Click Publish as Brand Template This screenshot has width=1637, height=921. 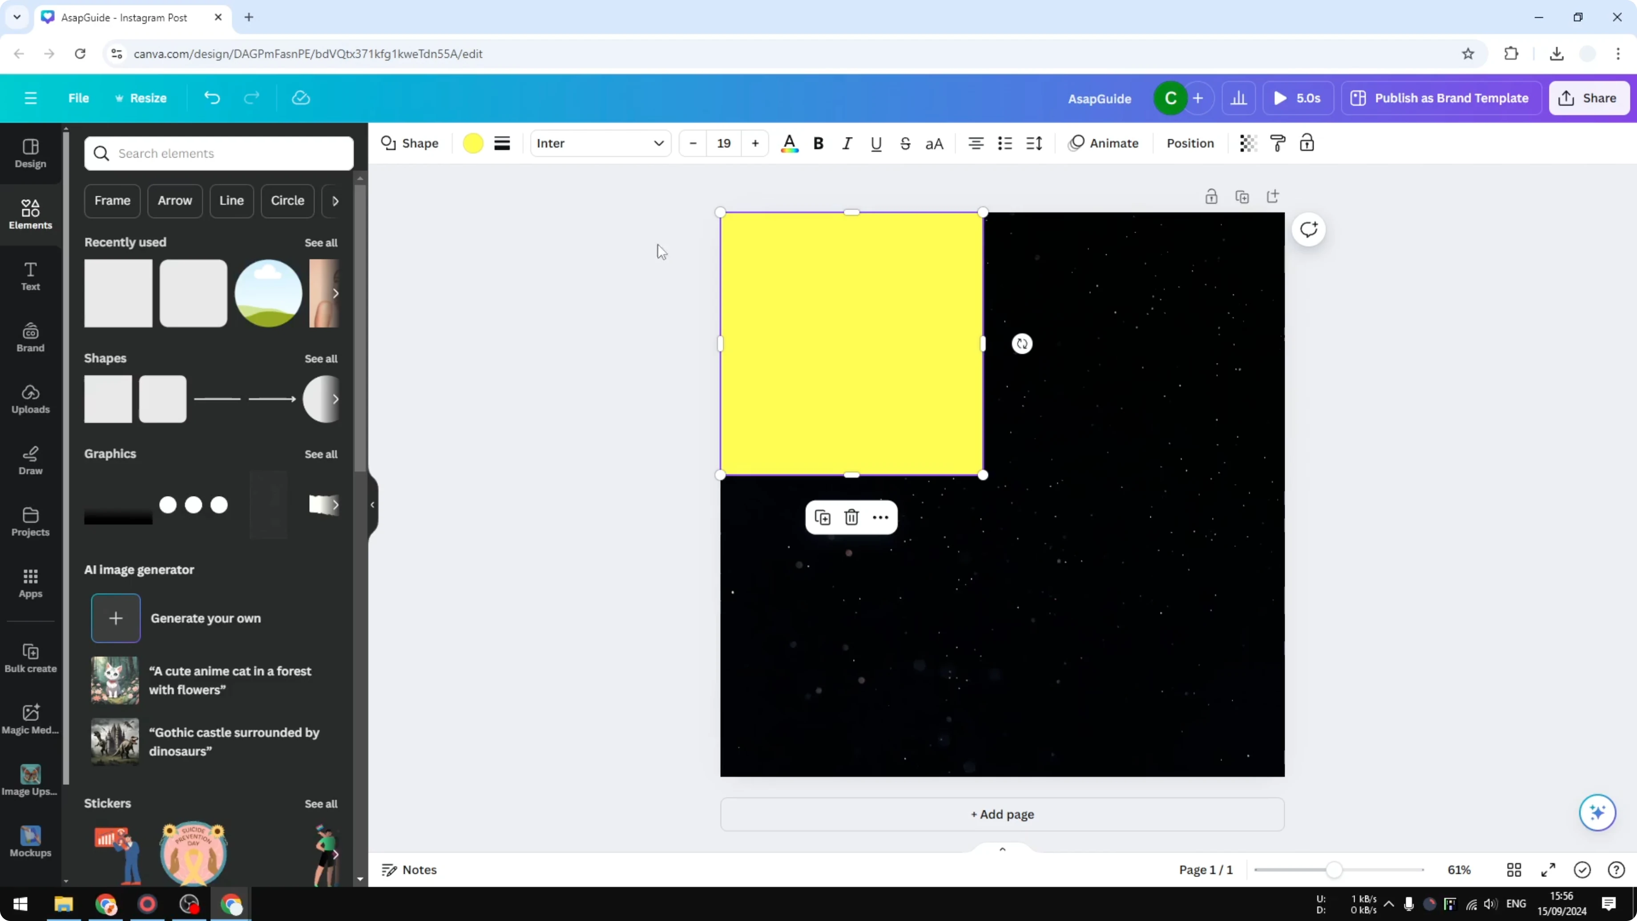coord(1441,98)
